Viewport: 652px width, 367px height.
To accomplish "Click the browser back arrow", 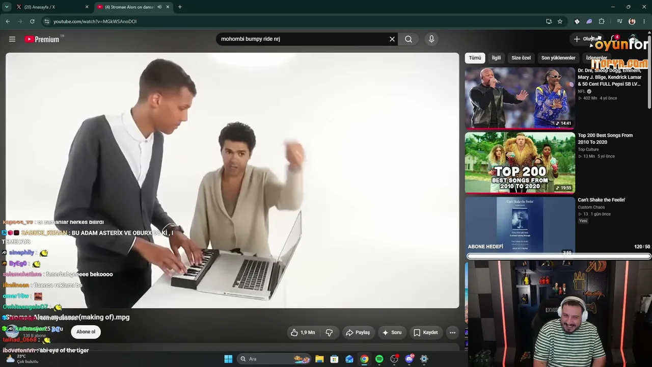I will (x=8, y=21).
